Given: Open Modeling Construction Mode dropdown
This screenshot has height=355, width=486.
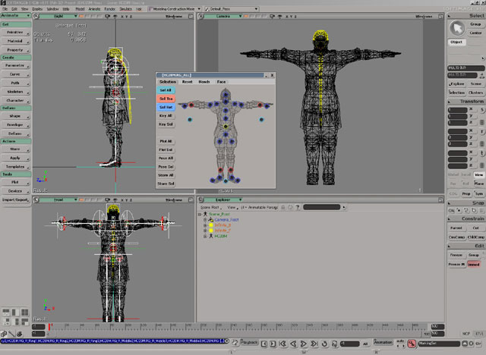Looking at the screenshot, I should 172,8.
